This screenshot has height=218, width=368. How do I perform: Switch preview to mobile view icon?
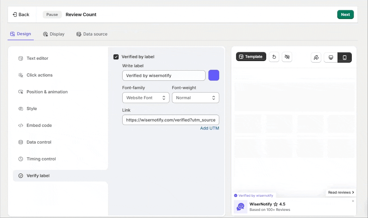pyautogui.click(x=345, y=57)
